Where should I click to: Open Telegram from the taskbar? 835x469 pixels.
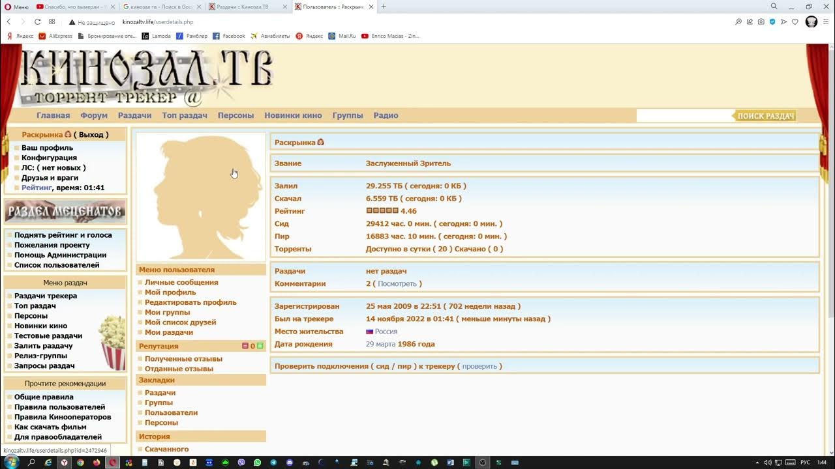[x=273, y=462]
